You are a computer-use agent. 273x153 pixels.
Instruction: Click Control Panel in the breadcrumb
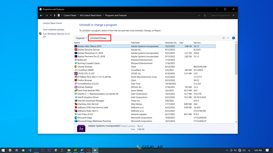(70, 15)
